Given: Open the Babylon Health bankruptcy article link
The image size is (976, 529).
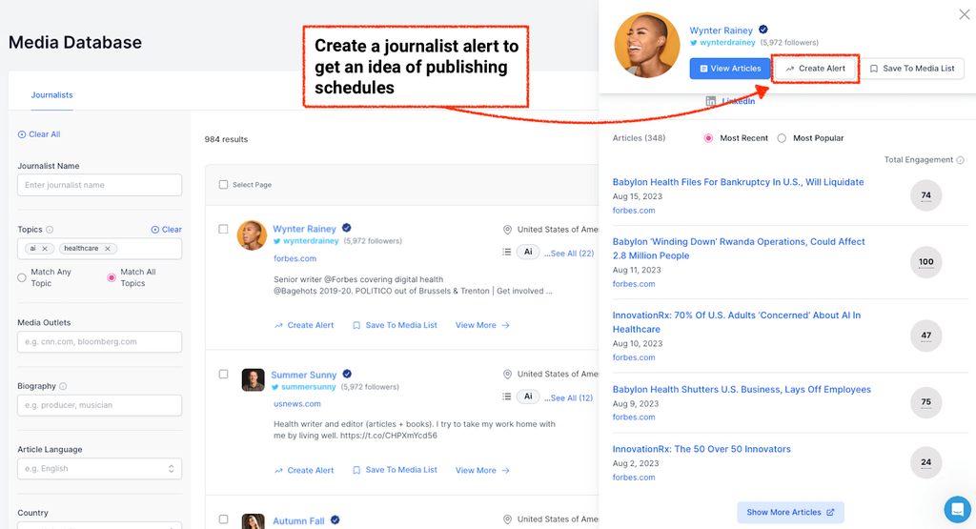Looking at the screenshot, I should (x=738, y=182).
